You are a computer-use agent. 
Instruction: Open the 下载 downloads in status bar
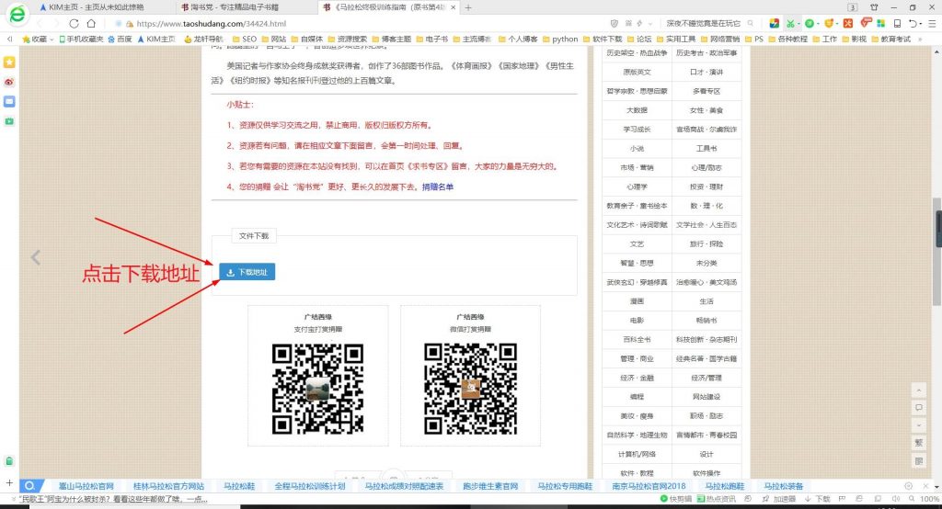pos(817,499)
